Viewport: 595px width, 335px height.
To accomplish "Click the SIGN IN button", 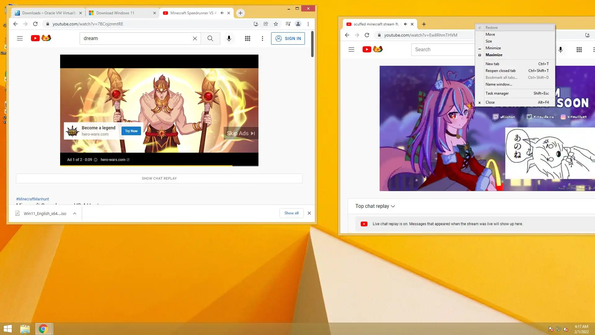I will [288, 38].
